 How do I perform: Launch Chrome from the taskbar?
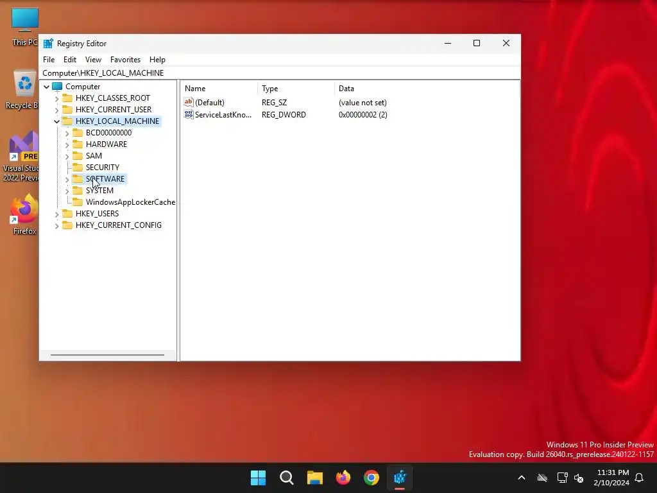click(x=371, y=478)
